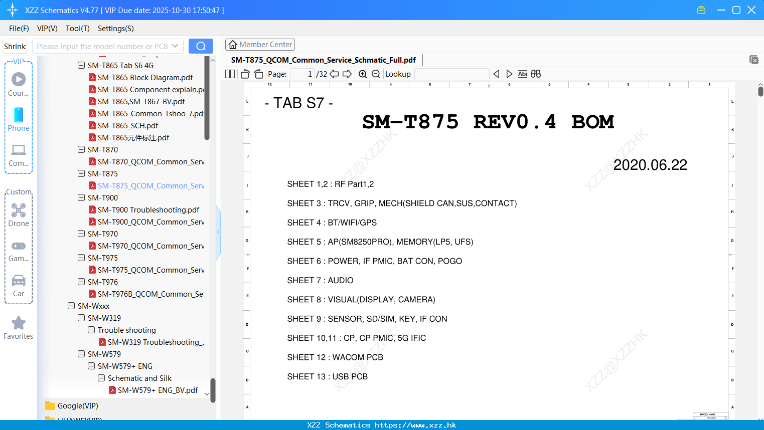Click the page number field
Viewport: 764px width, 430px height.
click(x=302, y=74)
